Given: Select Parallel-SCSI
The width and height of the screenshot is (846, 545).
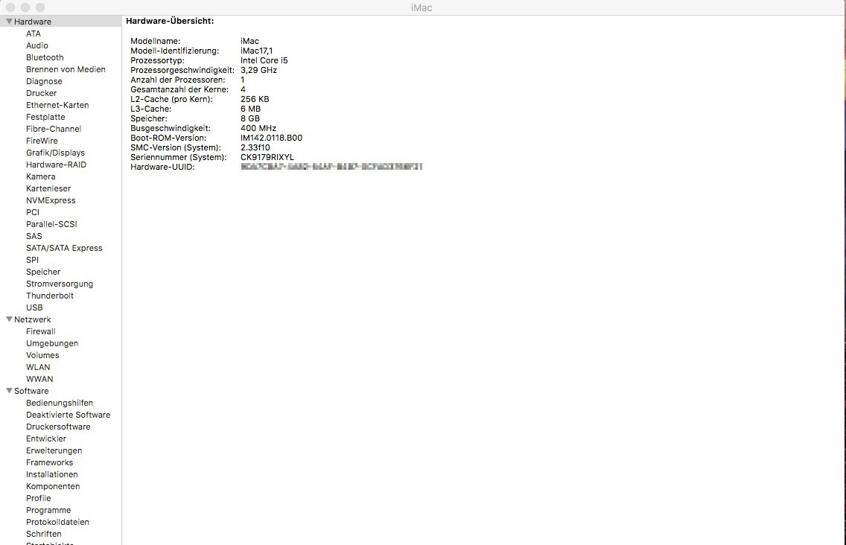Looking at the screenshot, I should click(x=51, y=224).
